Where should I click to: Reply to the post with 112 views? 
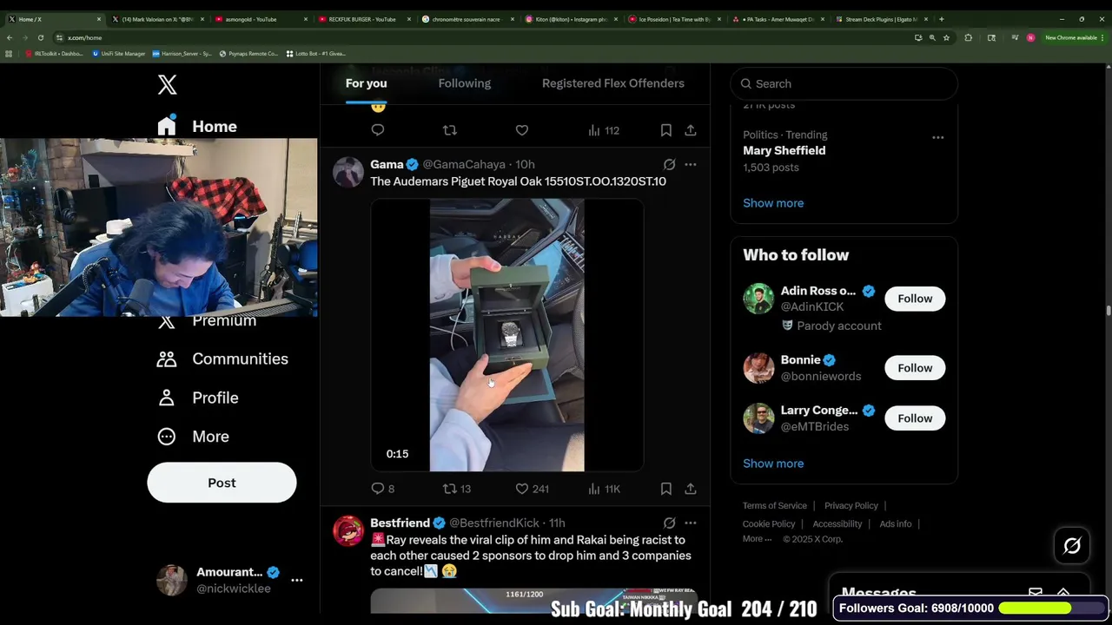coord(378,130)
